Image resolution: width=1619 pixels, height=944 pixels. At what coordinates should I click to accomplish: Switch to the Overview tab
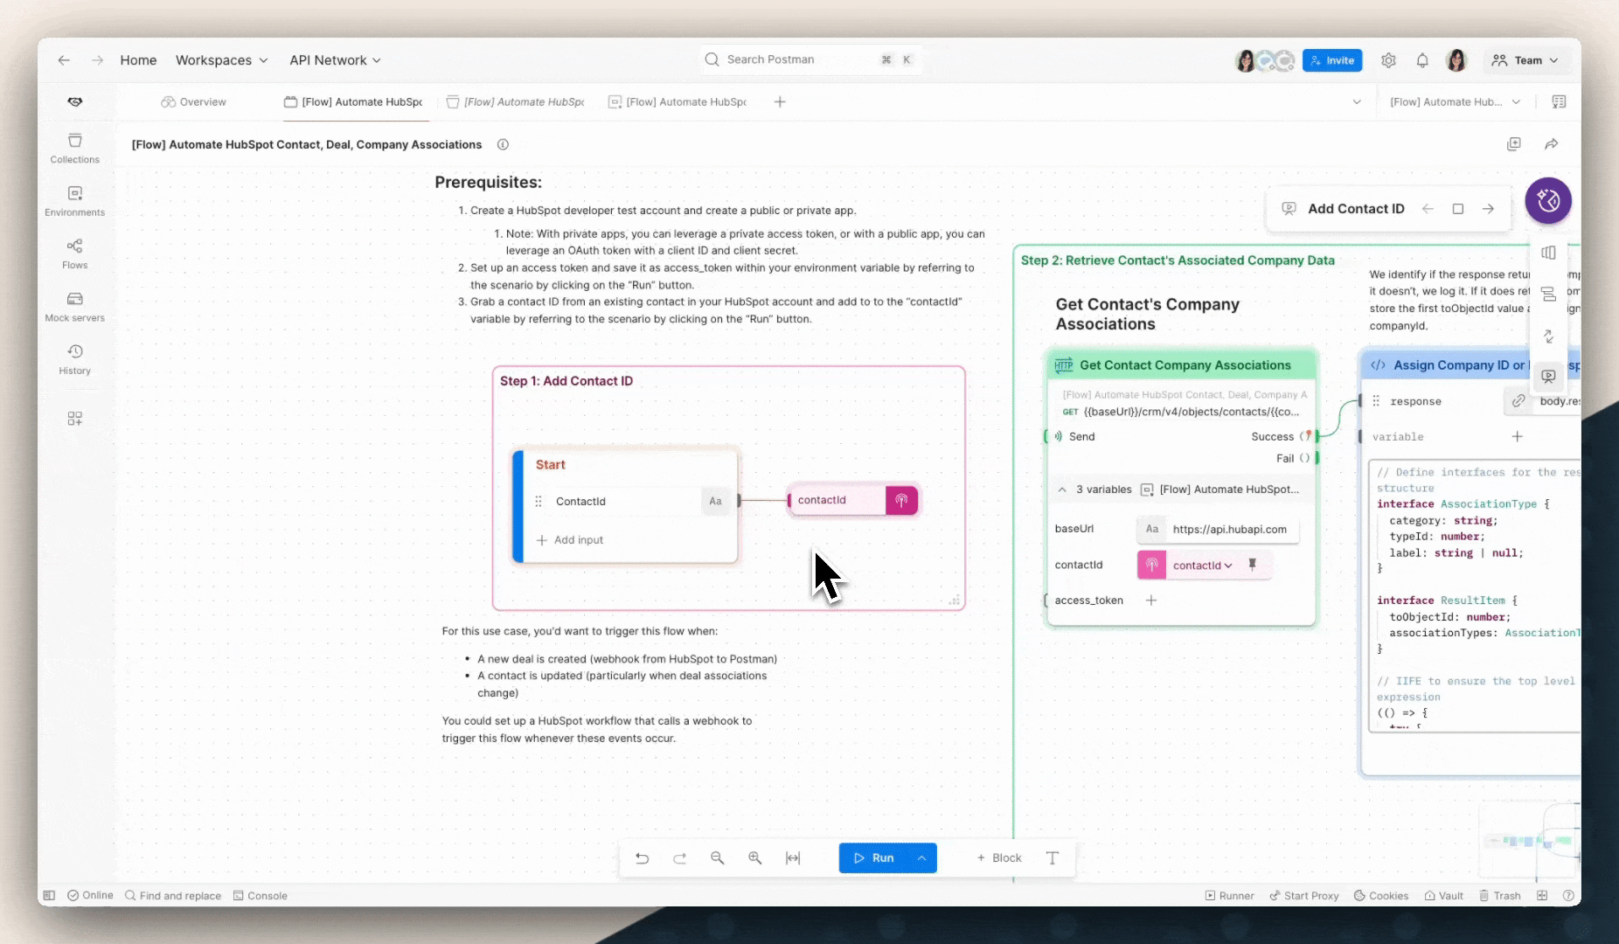194,101
